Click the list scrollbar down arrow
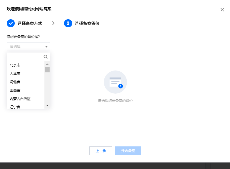Viewport: 230px width, 169px height. 47,105
